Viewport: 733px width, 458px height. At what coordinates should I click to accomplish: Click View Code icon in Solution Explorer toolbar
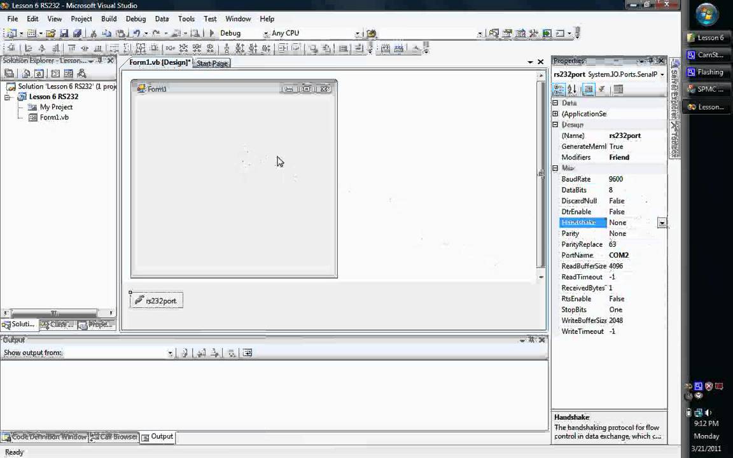(x=55, y=73)
